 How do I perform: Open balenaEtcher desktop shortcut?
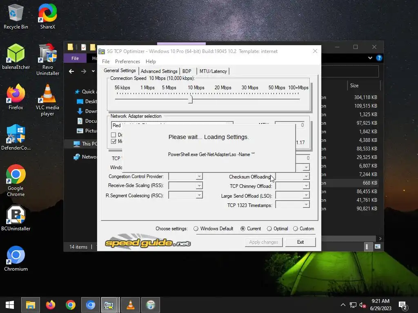16,57
